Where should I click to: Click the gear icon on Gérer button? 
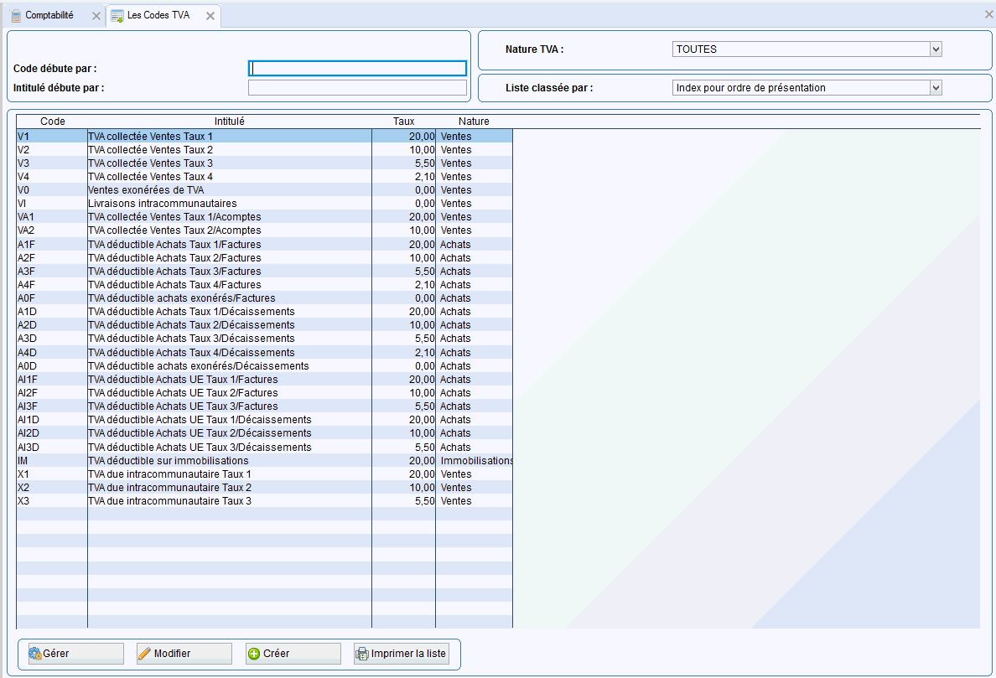point(35,653)
